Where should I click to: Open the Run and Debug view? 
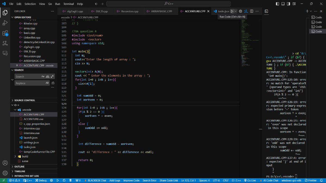[5, 23]
